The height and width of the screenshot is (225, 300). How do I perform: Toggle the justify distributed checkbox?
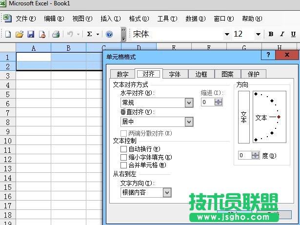(123, 133)
